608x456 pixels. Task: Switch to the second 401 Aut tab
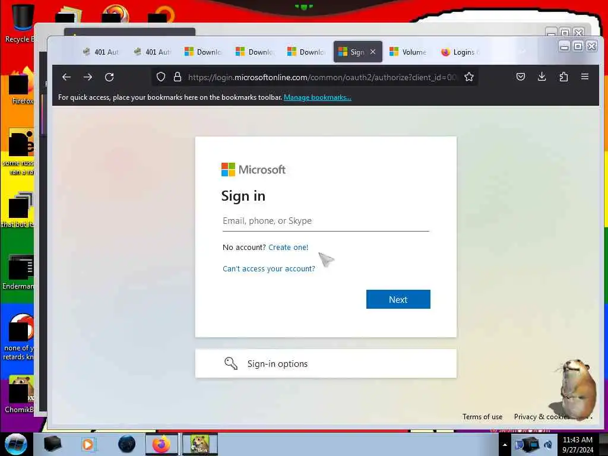tap(152, 52)
